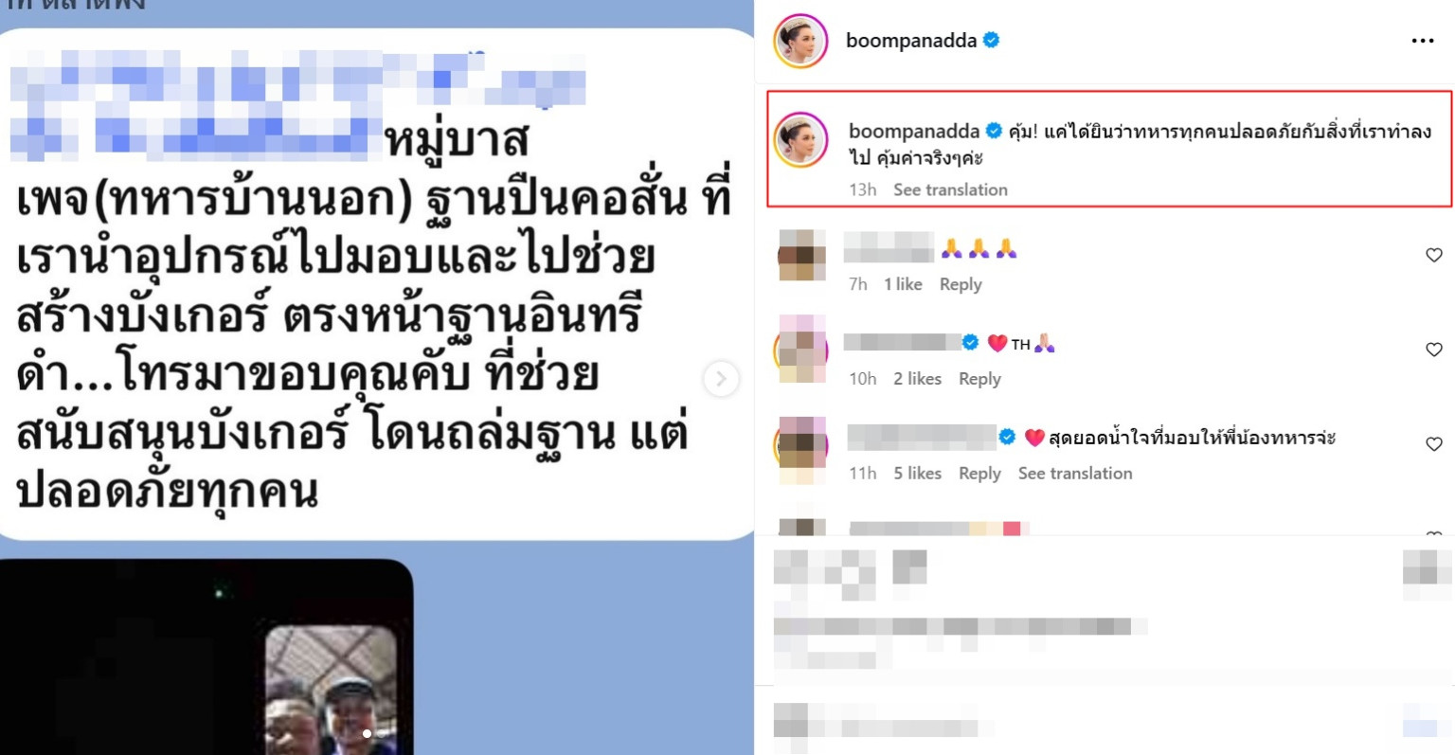Like the comment with praying hands emojis

1433,255
